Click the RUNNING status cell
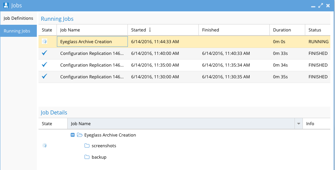Image resolution: width=335 pixels, height=170 pixels. click(x=318, y=41)
